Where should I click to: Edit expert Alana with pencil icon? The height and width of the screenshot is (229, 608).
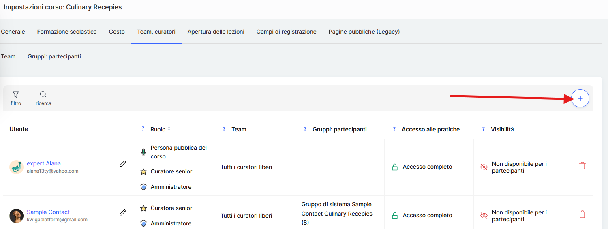coord(123,164)
